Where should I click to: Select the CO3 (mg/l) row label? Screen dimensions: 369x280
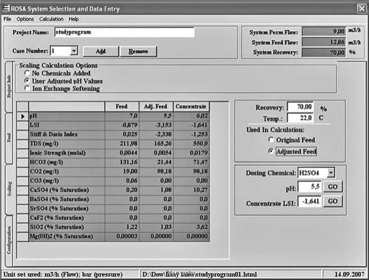(67, 181)
